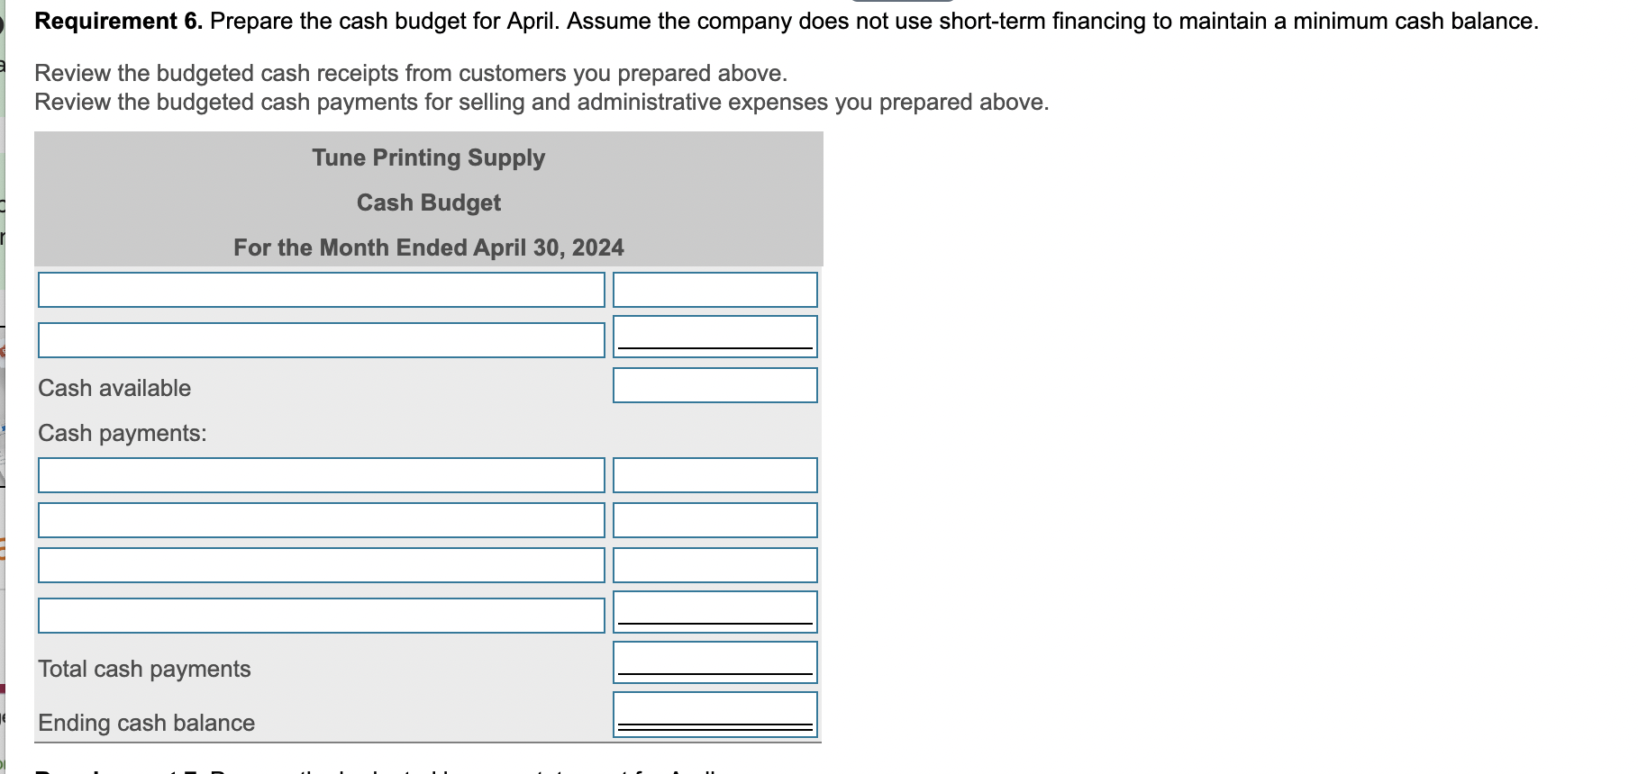Click the Ending cash balance row label
This screenshot has height=774, width=1638.
click(x=145, y=723)
